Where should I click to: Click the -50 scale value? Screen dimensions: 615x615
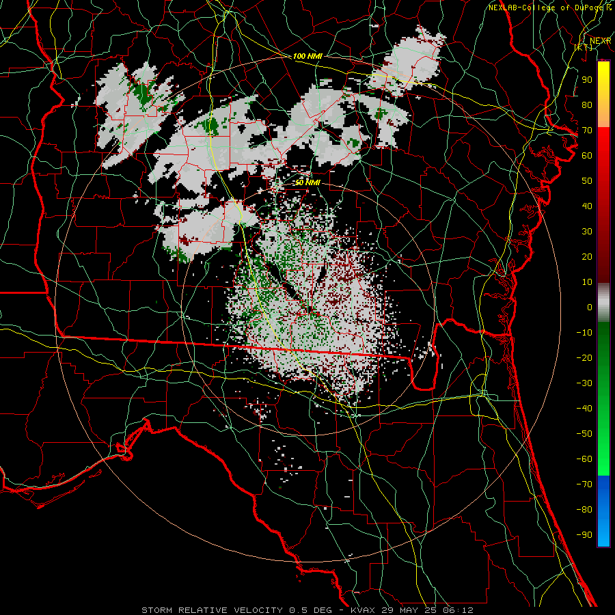(584, 434)
